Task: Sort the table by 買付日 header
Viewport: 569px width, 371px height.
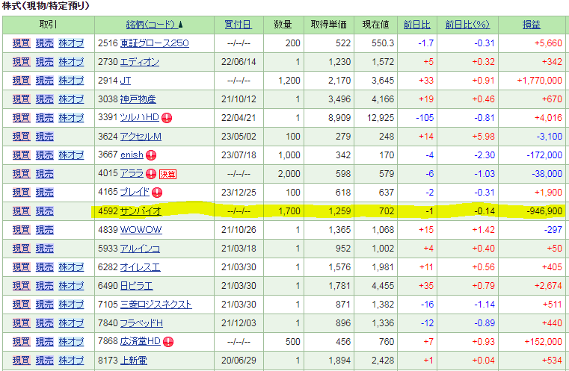Action: pyautogui.click(x=238, y=25)
